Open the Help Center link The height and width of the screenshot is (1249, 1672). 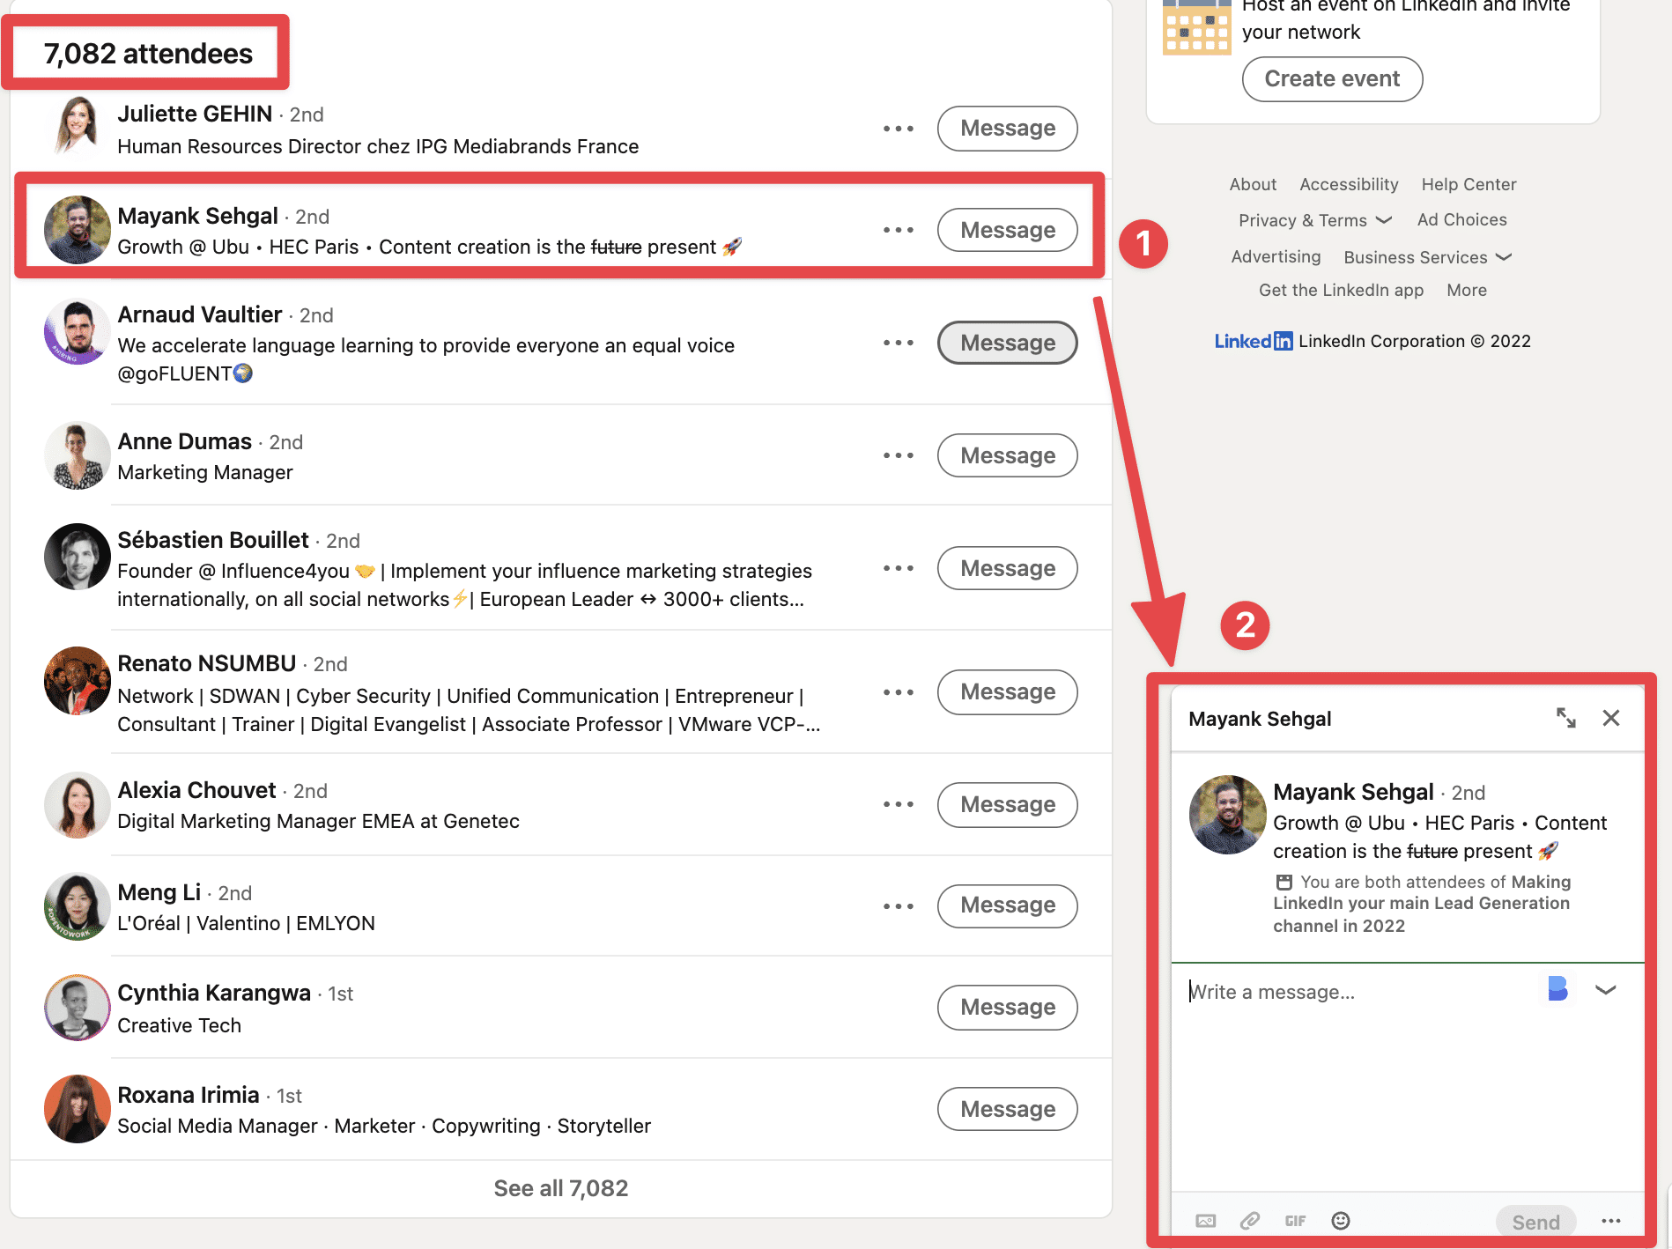tap(1469, 184)
